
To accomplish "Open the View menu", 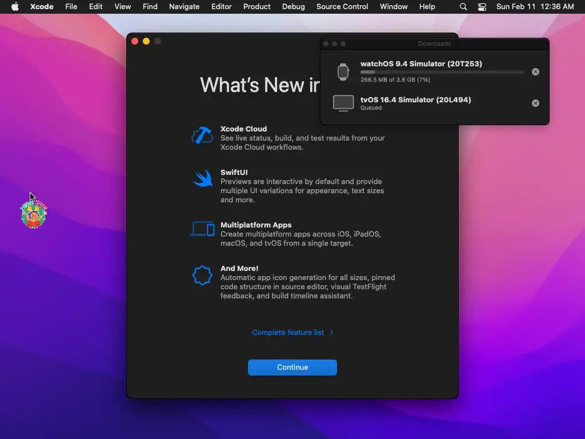I will (x=122, y=7).
